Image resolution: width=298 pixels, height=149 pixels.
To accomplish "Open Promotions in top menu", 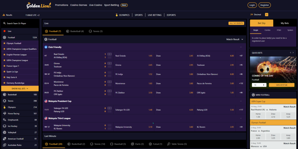I will point(62,5).
